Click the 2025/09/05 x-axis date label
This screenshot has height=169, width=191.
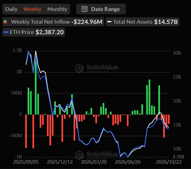pyautogui.click(x=26, y=162)
